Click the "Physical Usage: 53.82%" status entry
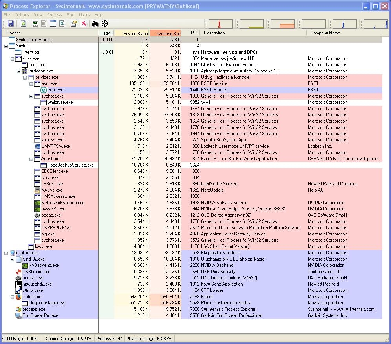The image size is (391, 344). click(149, 339)
